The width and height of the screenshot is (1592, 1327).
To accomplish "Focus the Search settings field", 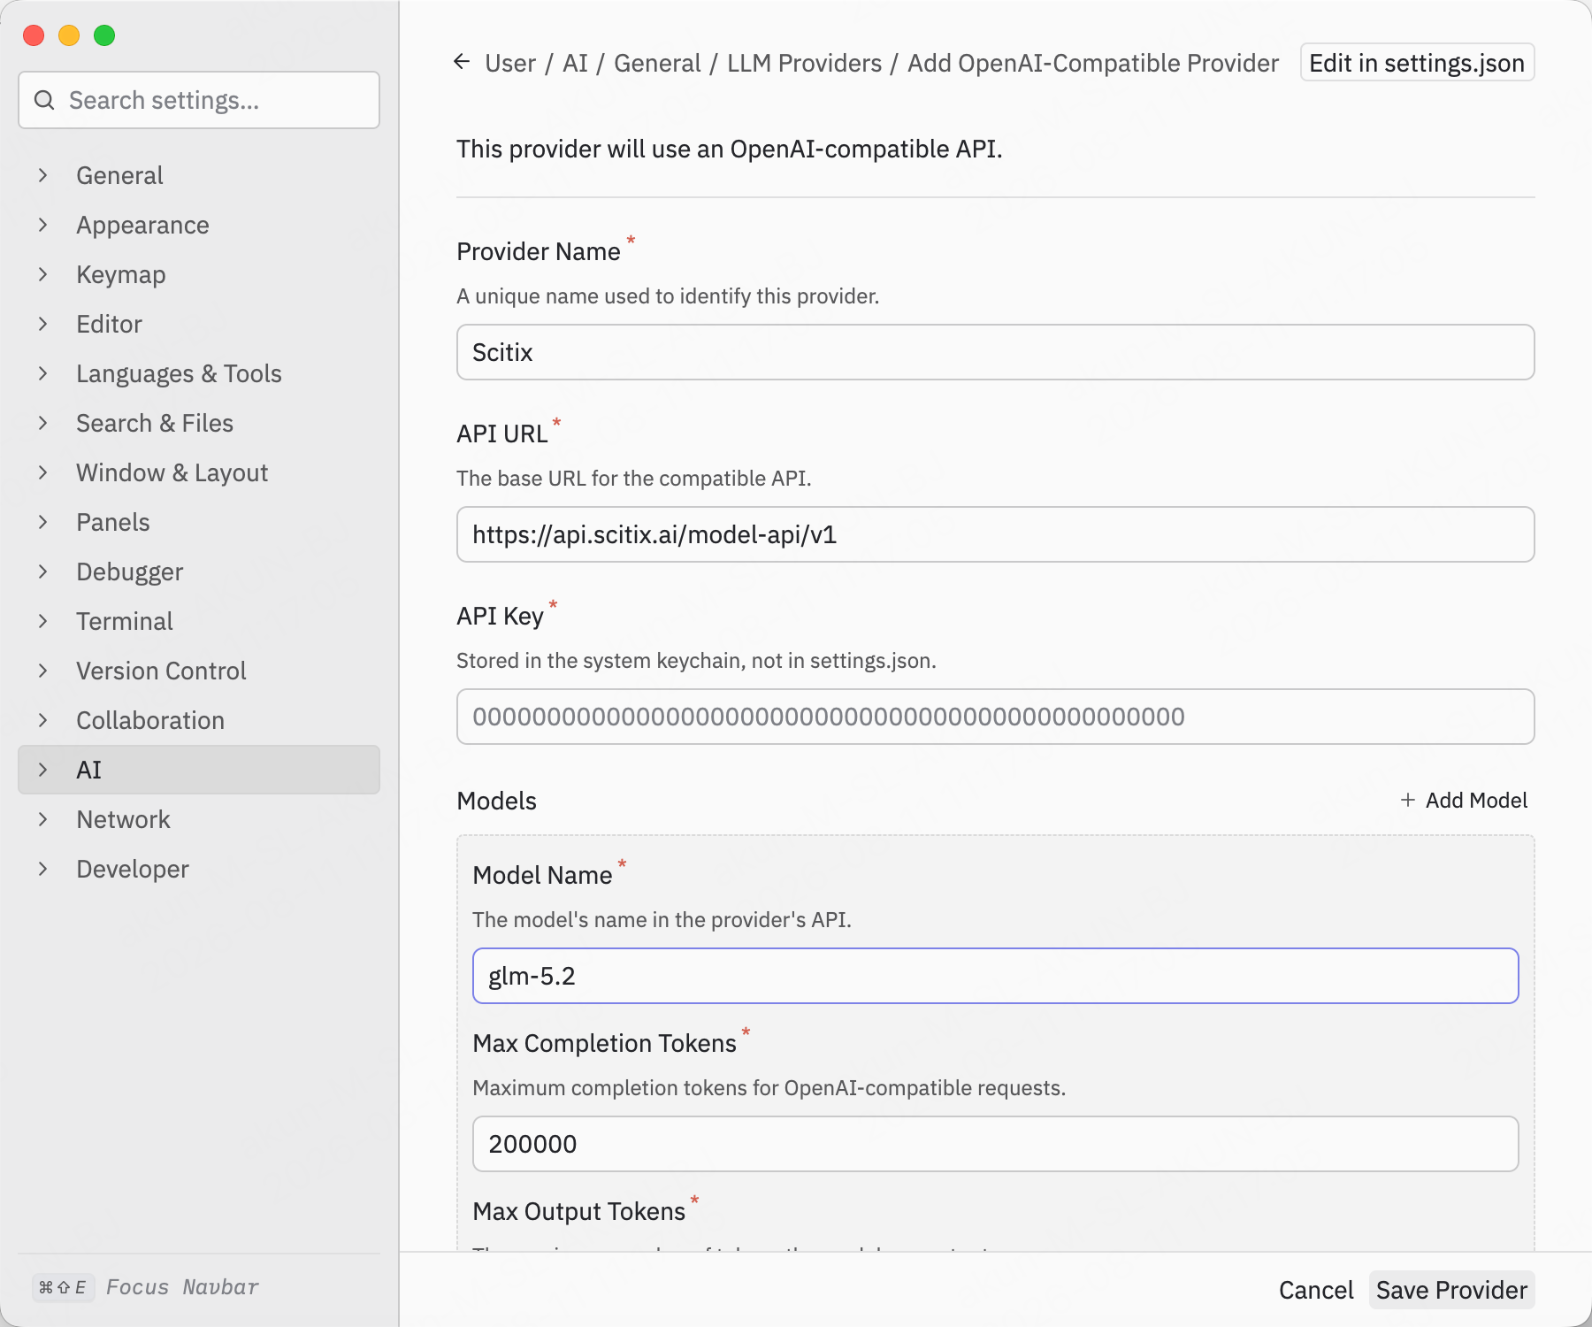I will coord(199,100).
